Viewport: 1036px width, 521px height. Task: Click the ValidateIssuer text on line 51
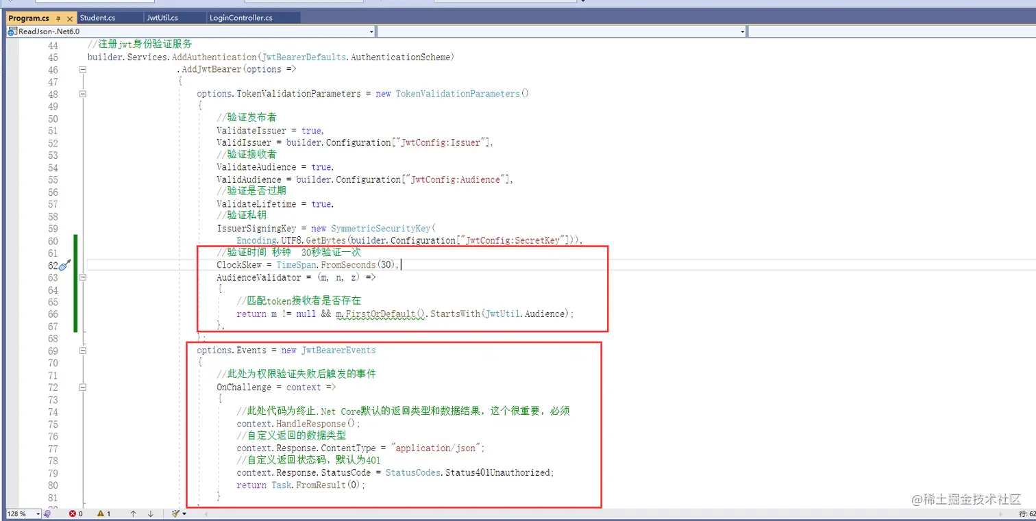[251, 131]
